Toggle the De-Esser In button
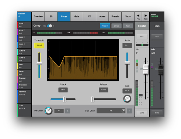Image resolution: width=181 pixels, height=139 pixels. [x=67, y=111]
